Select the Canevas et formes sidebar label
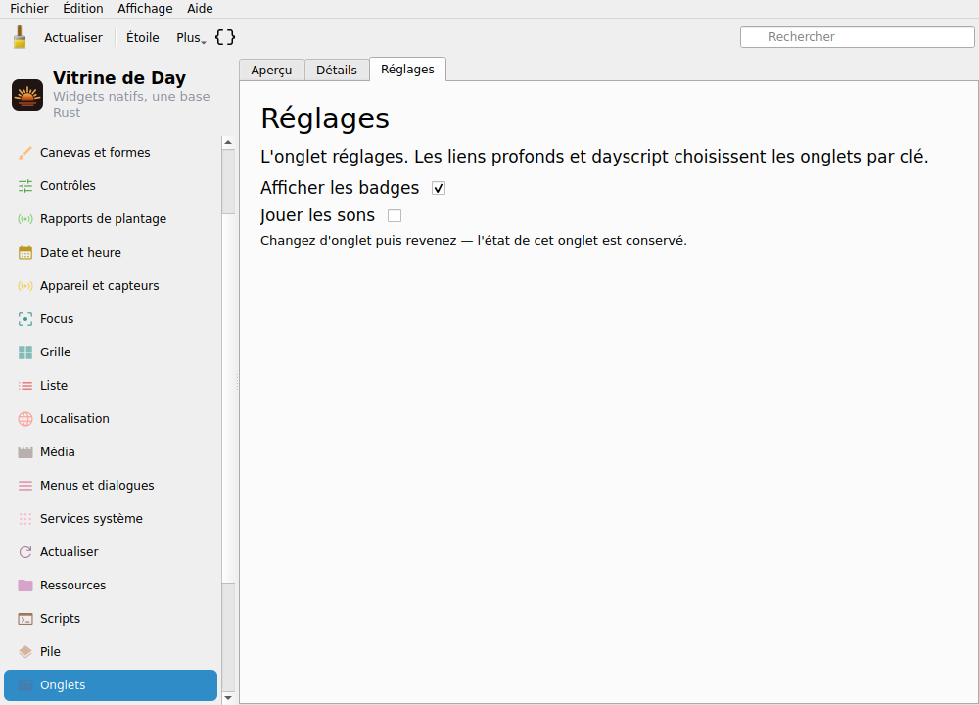This screenshot has height=705, width=979. pos(95,153)
